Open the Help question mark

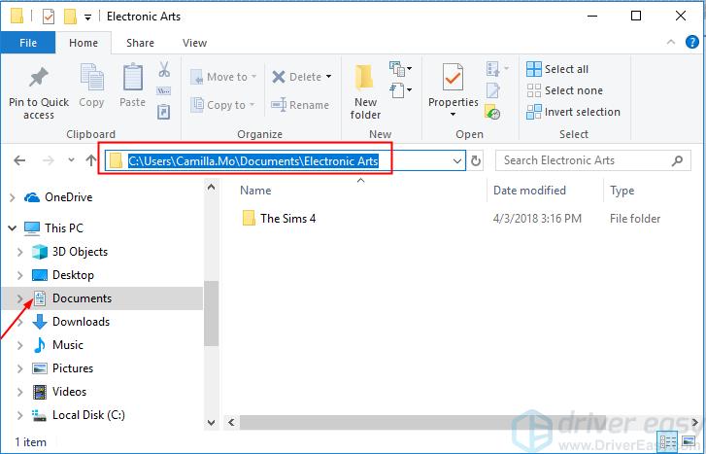tap(692, 42)
